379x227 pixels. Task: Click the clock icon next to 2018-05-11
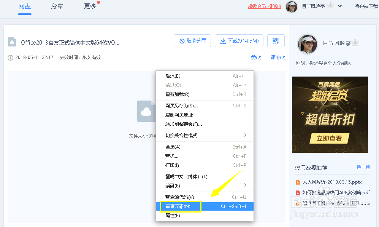point(10,58)
